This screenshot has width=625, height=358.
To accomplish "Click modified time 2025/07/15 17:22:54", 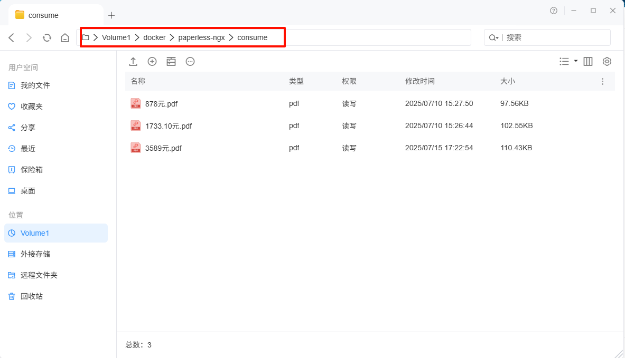I will (439, 148).
